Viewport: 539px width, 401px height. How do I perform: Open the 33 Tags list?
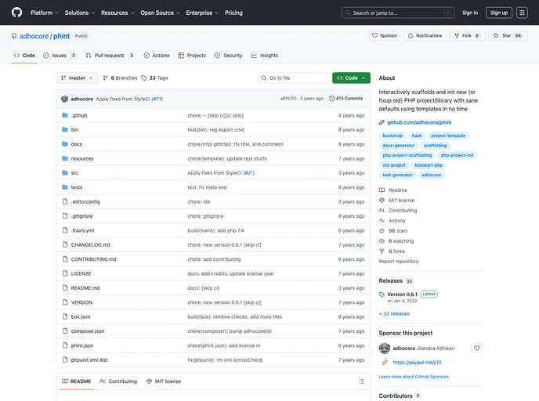pos(154,78)
